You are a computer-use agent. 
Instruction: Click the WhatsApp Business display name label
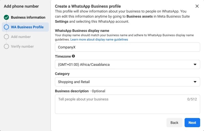(82, 31)
